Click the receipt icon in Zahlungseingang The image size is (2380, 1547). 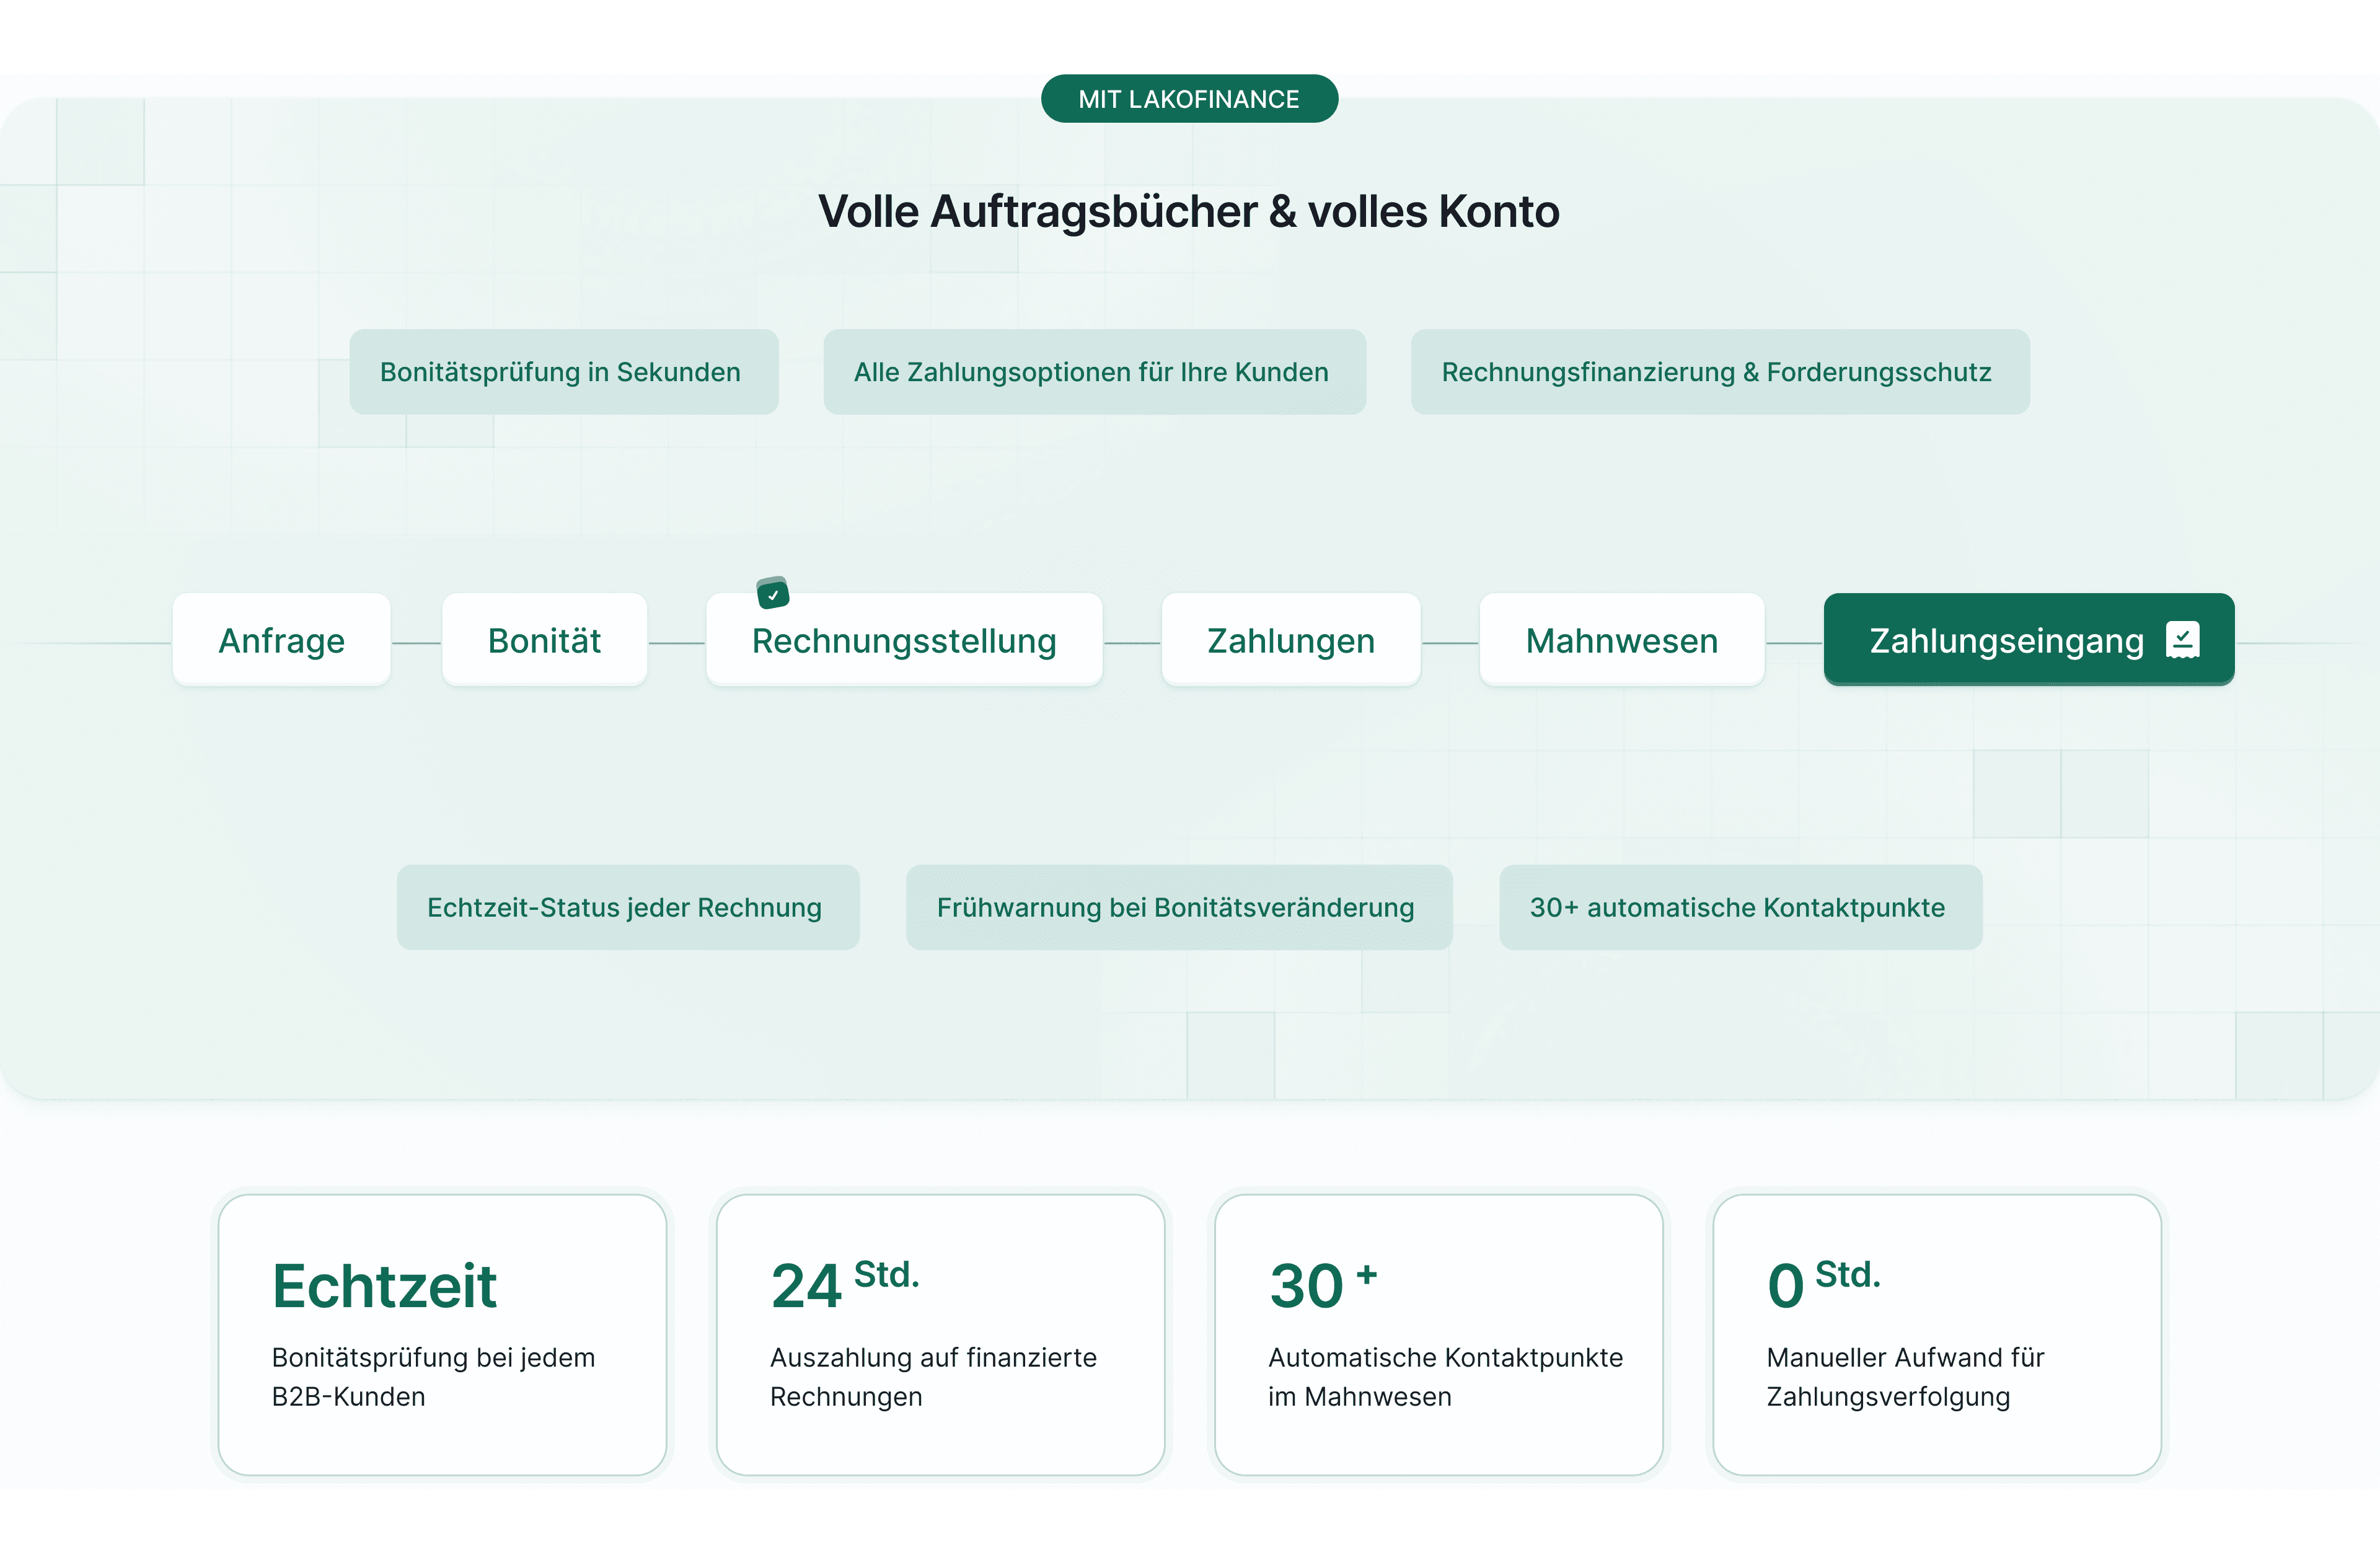click(2182, 640)
